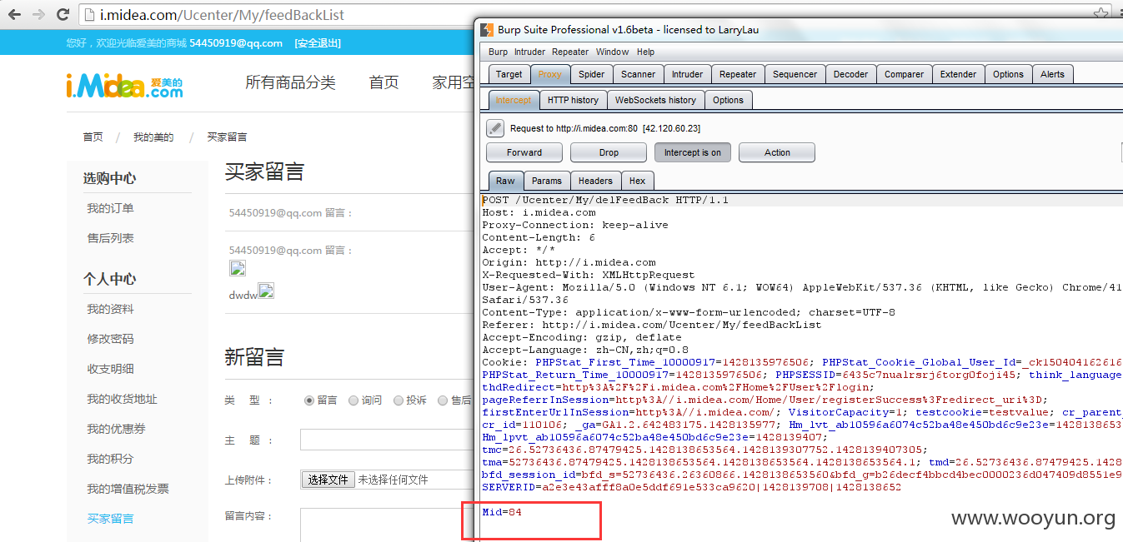Switch to the Proxy tab
Image resolution: width=1123 pixels, height=542 pixels.
(x=550, y=74)
